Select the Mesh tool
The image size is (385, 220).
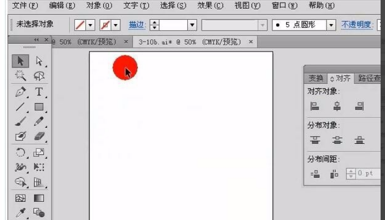coord(20,198)
